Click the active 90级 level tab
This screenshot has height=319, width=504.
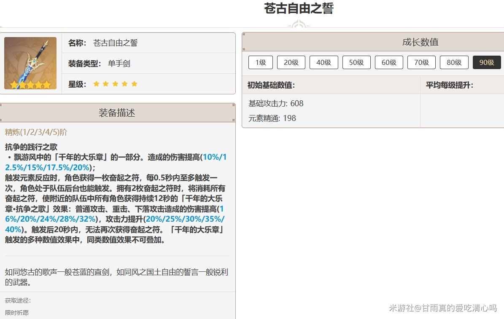tap(487, 62)
